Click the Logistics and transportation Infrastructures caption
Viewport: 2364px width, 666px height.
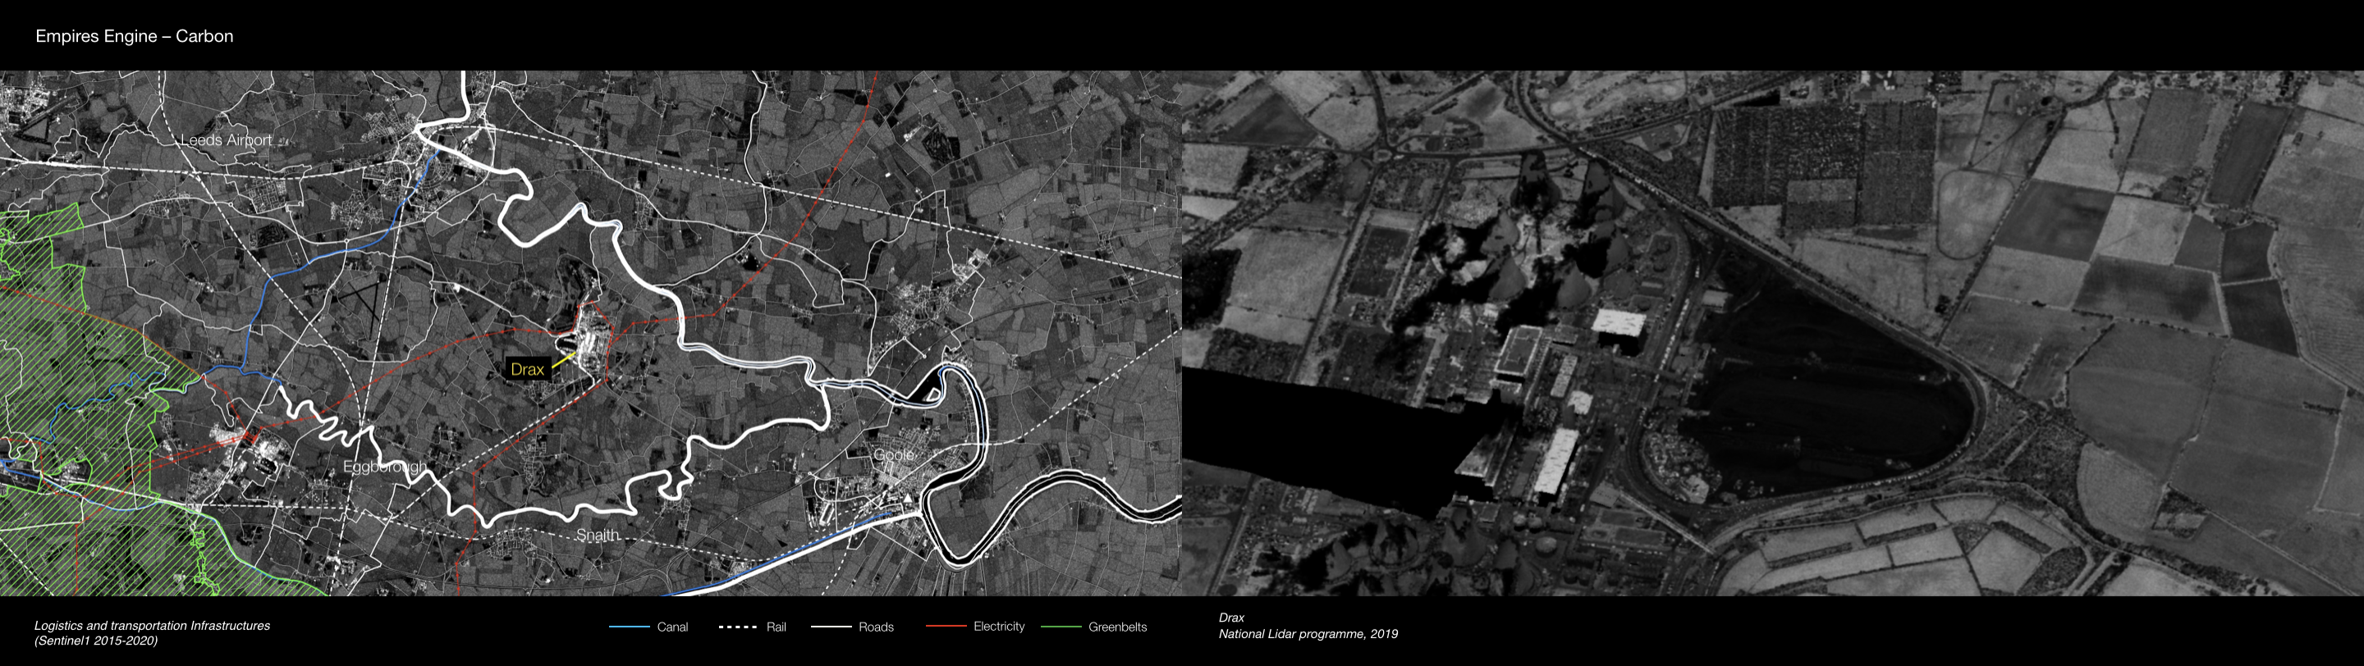point(153,626)
